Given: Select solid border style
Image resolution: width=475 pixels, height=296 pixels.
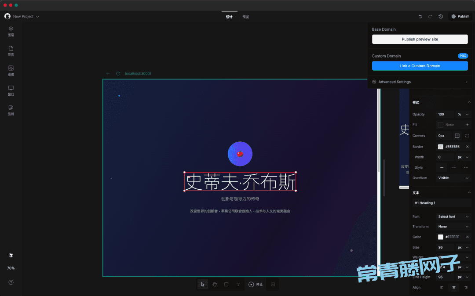Looking at the screenshot, I should (x=442, y=167).
